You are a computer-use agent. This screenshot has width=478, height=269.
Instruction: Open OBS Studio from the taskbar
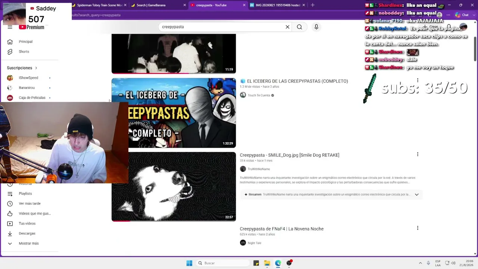289,263
